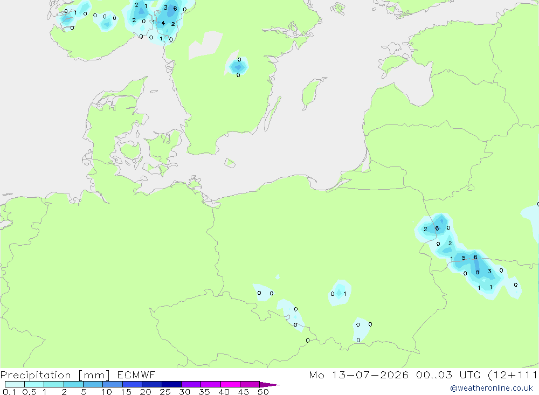
Task: Select the legend swatch between 10 and 15
Action: click(113, 384)
